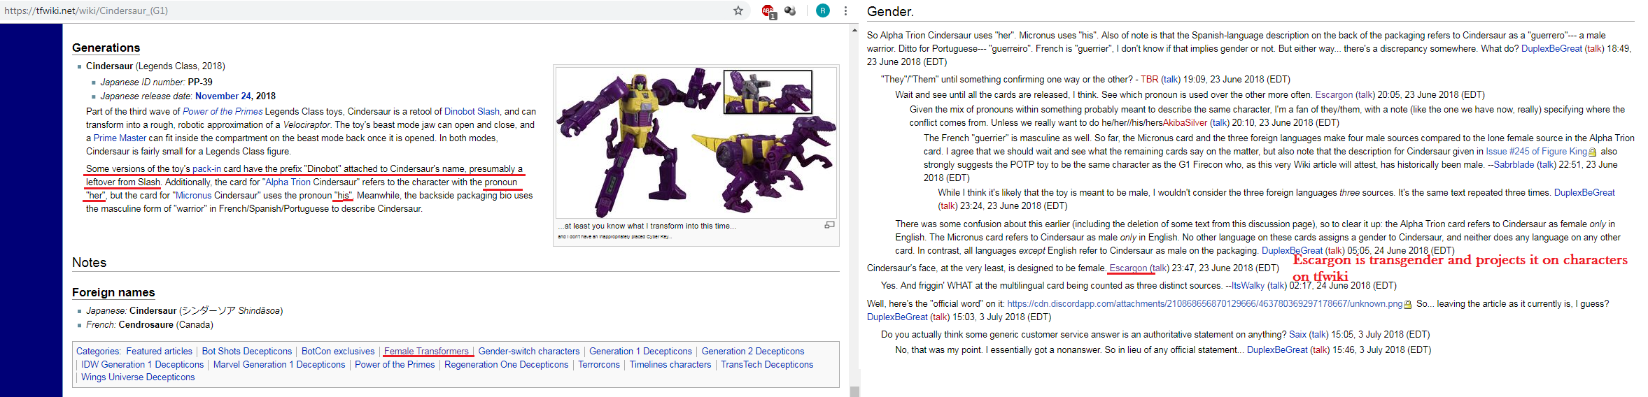Click the Generations section heading
Screen dimensions: 1648x397
coord(106,48)
